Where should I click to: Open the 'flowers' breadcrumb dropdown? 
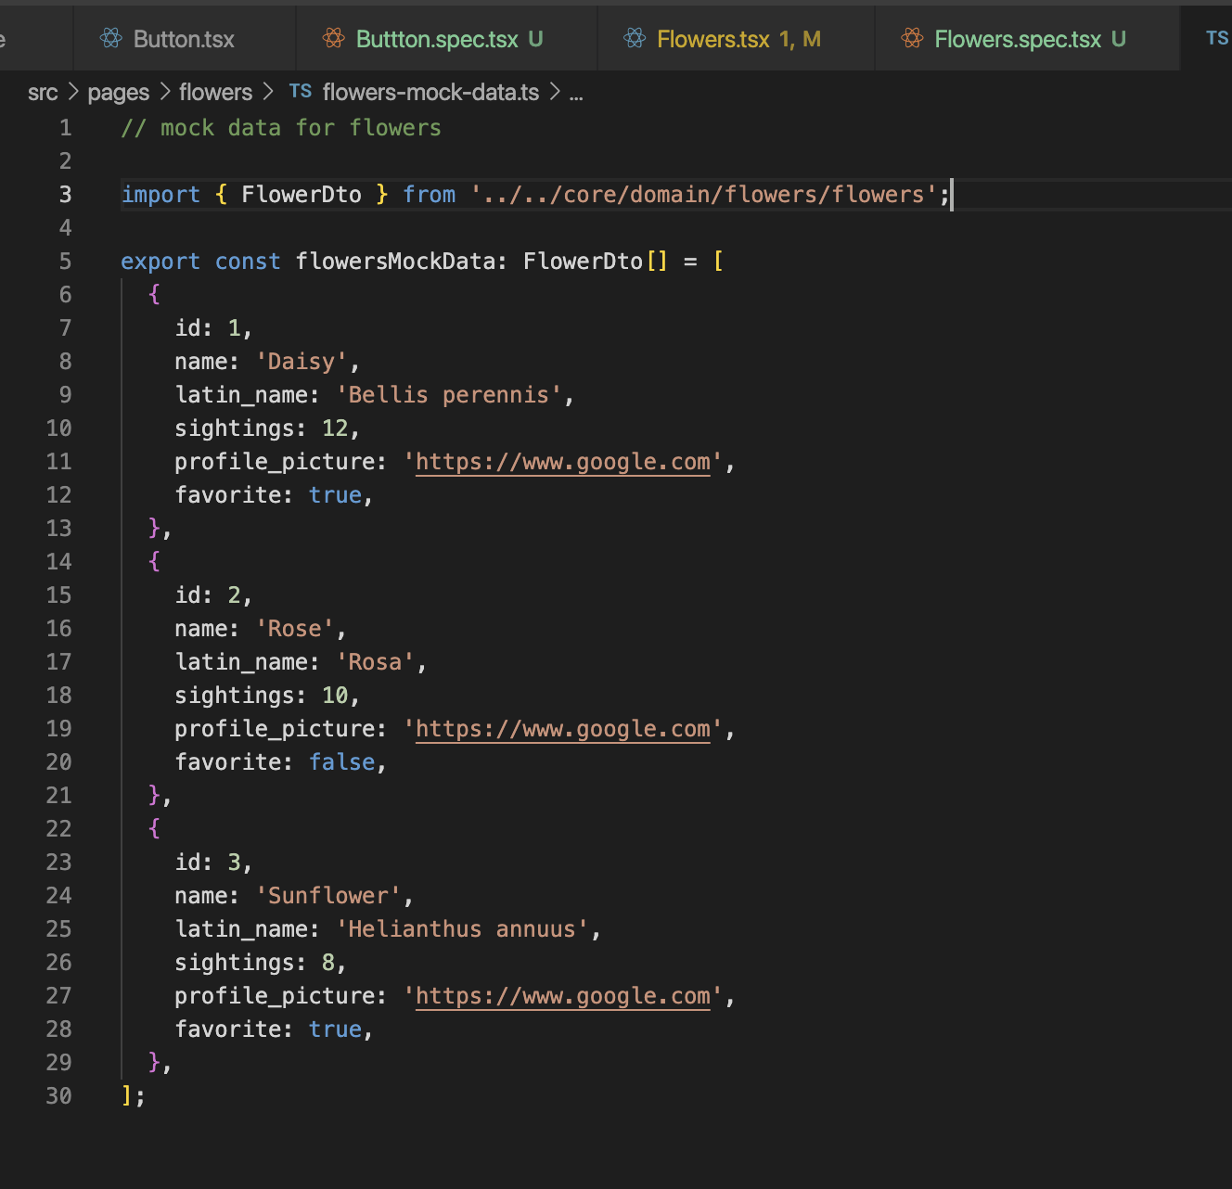click(215, 92)
